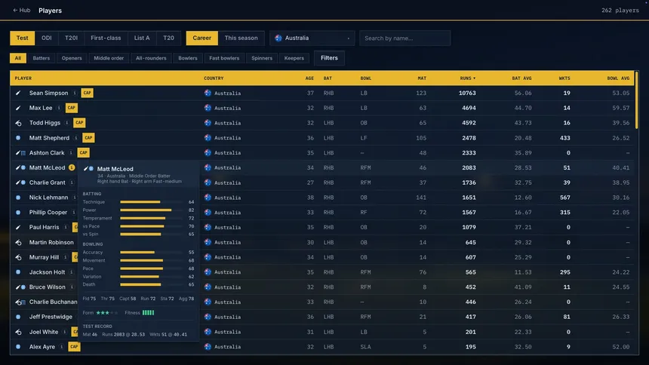This screenshot has width=649, height=365.
Task: Click the bat icon beside Paul Harris
Action: click(18, 227)
